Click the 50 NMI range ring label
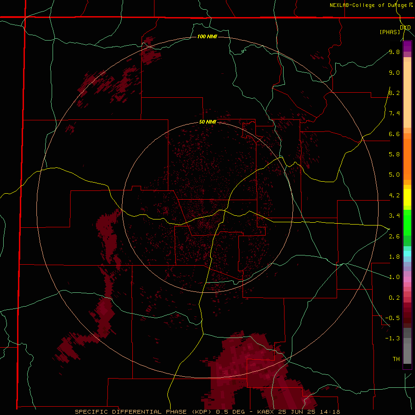The height and width of the screenshot is (415, 415). click(x=207, y=122)
